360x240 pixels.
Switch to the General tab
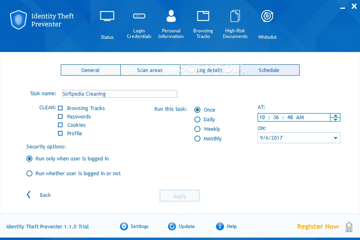click(91, 70)
